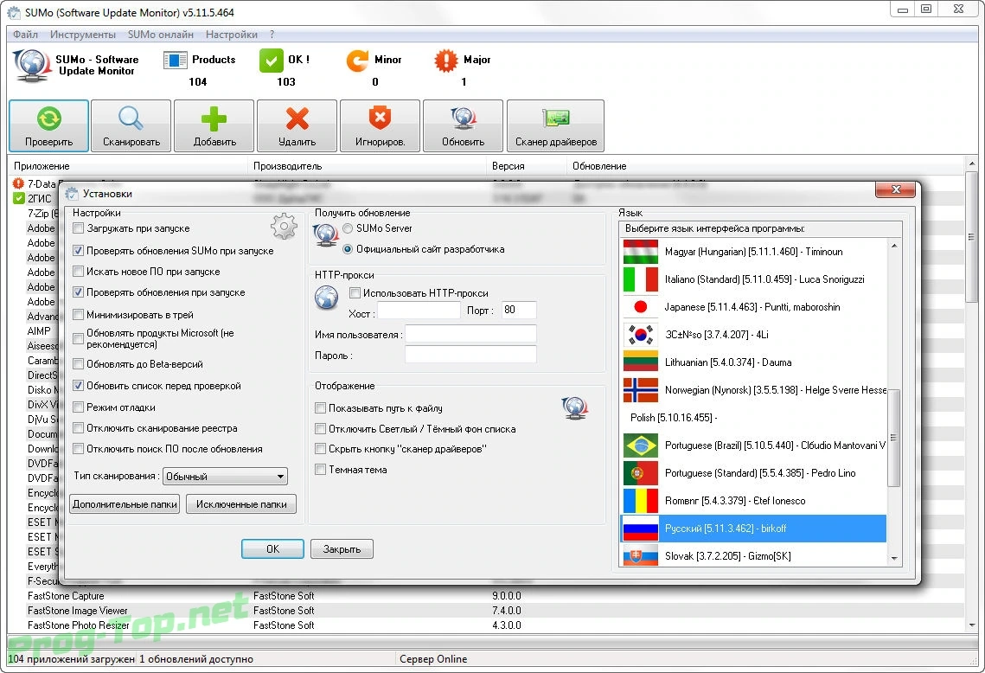This screenshot has height=673, width=985.
Task: Open the Настройки menu
Action: 231,35
